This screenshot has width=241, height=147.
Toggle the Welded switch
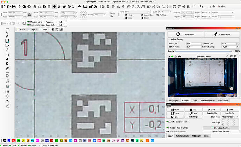pos(158,15)
